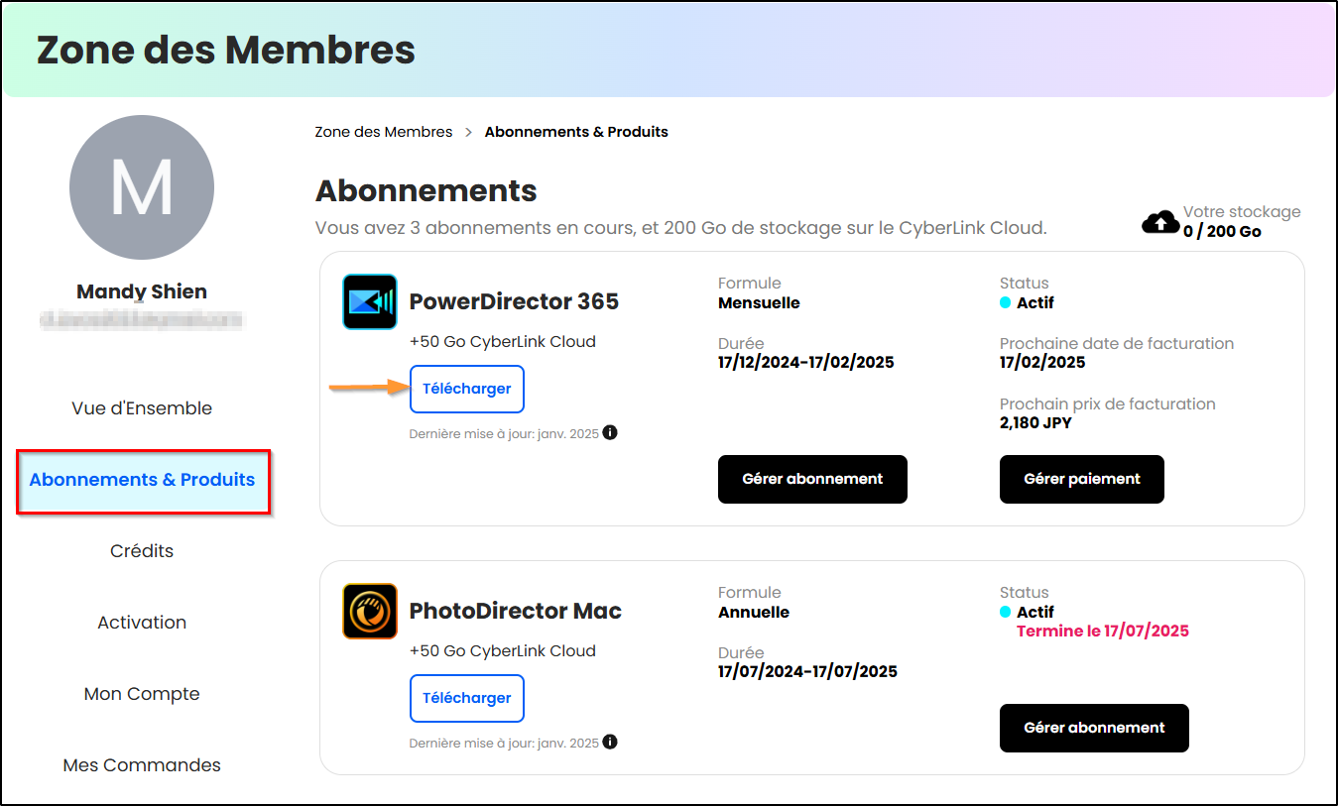Screen dimensions: 1338x806
Task: Open info icon under PowerDirector 365 update
Action: tap(610, 432)
